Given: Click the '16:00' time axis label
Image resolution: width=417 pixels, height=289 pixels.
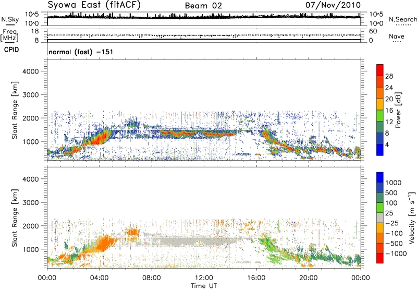Looking at the screenshot, I should pos(256,278).
